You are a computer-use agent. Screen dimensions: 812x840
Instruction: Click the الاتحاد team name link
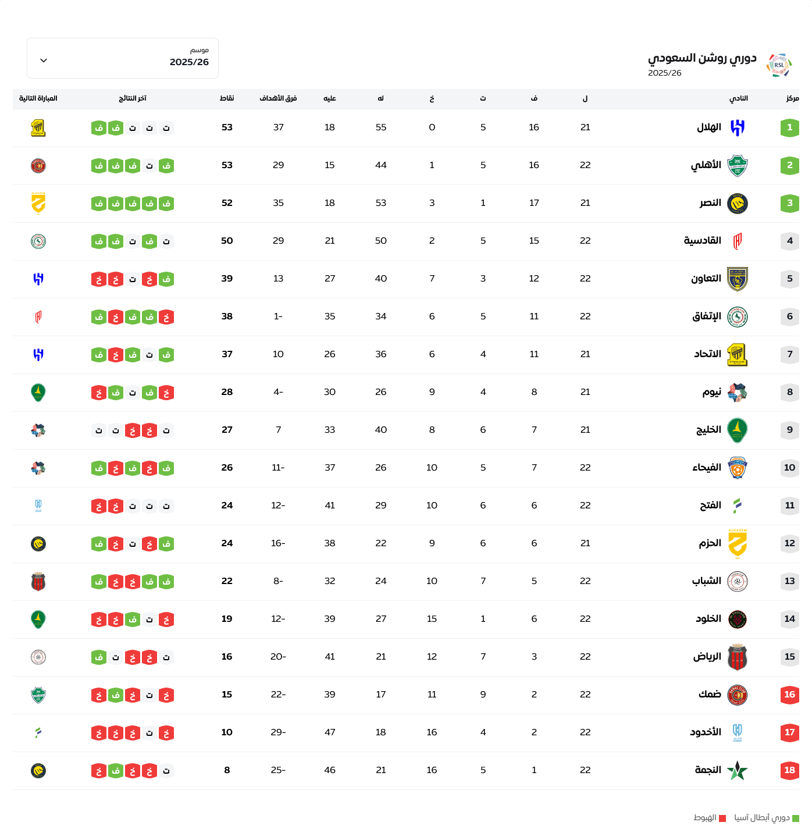[x=707, y=354]
